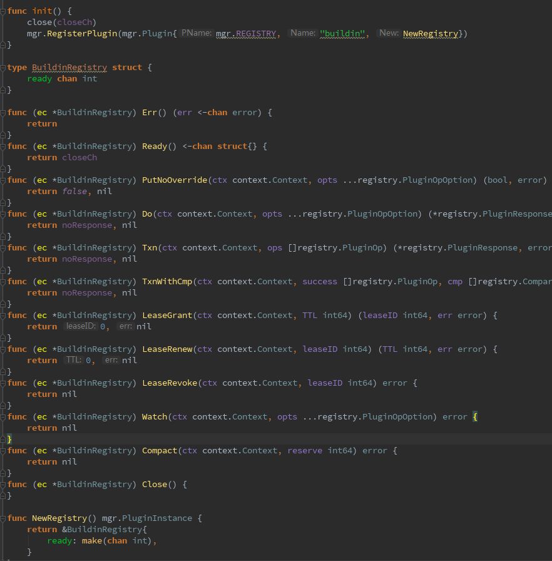
Task: Click the cmp parameter in TxnWithCmp
Action: click(x=455, y=282)
